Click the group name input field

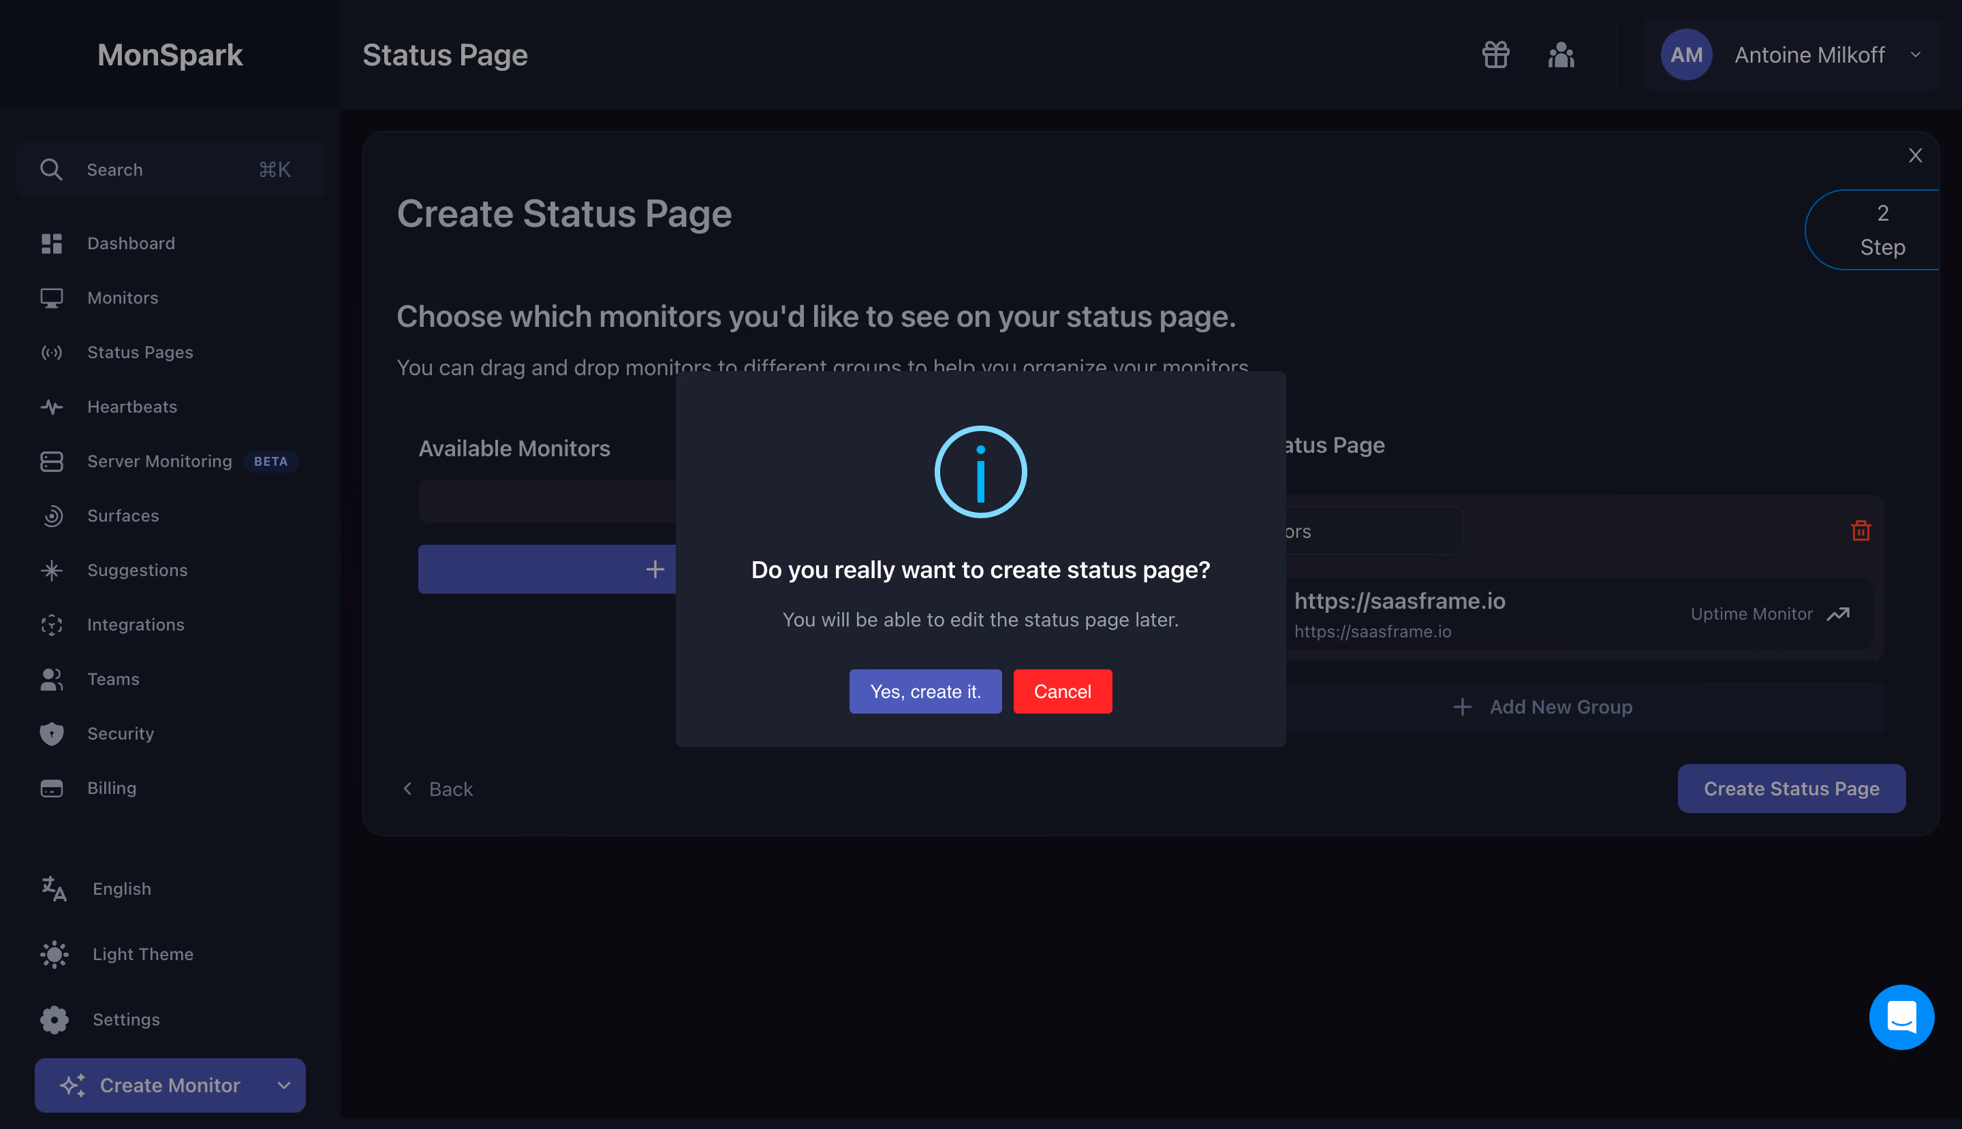pos(1375,531)
